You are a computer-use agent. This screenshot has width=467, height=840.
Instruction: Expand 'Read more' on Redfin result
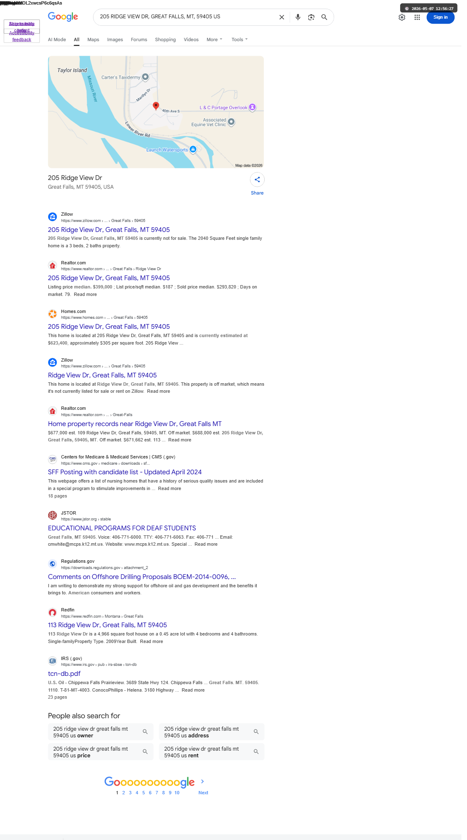point(152,641)
